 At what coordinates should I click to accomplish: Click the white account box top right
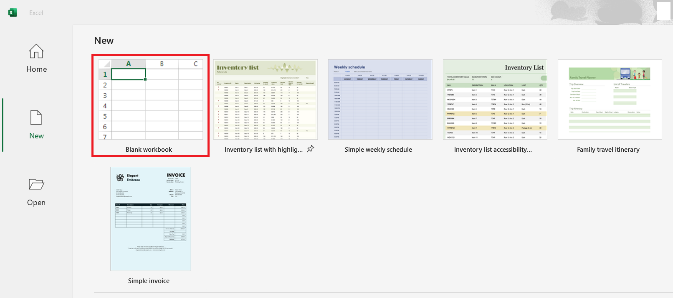tap(663, 11)
